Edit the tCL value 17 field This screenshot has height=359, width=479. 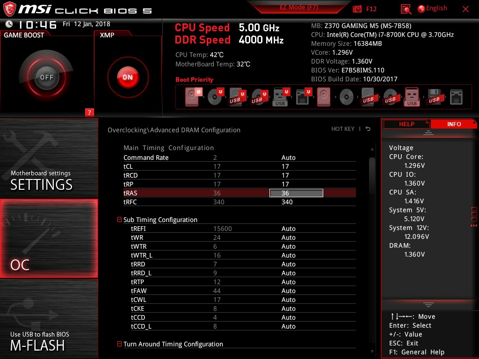(285, 166)
